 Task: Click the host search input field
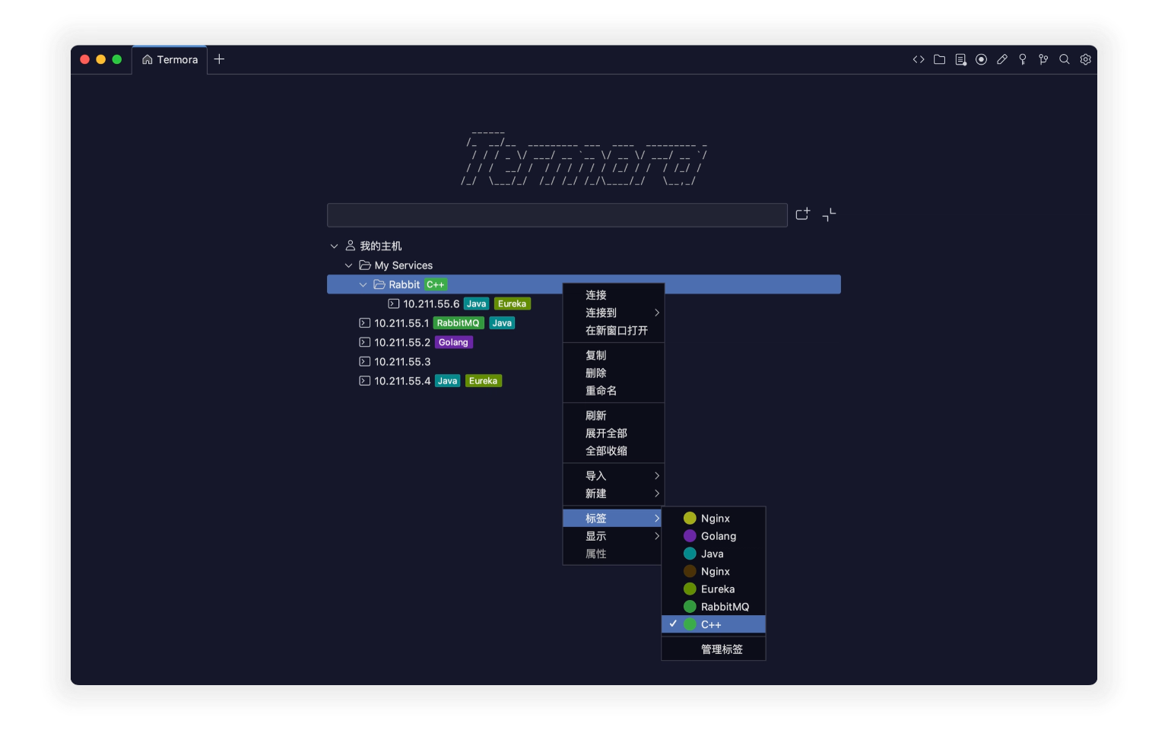click(x=557, y=215)
